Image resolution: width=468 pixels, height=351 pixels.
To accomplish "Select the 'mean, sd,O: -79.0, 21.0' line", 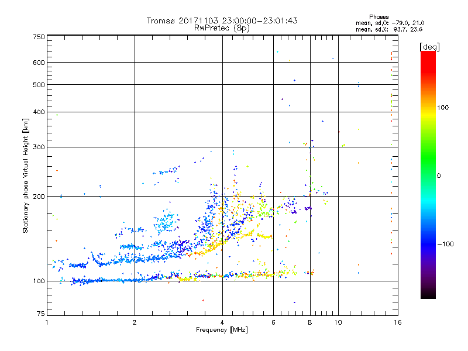I will (390, 23).
